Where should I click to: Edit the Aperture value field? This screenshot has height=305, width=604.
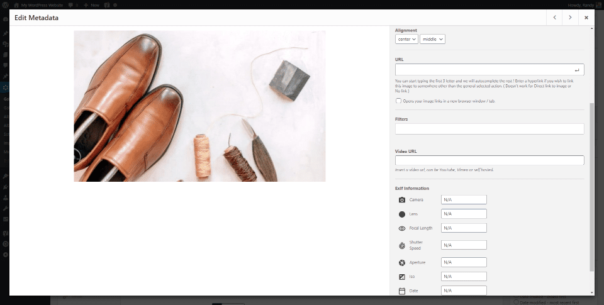464,262
